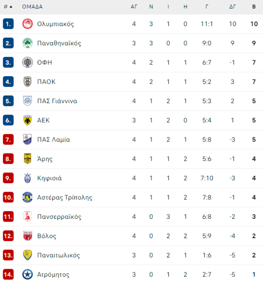
Task: Select the Παναιτωλικός yellow shield crest
Action: point(27,255)
